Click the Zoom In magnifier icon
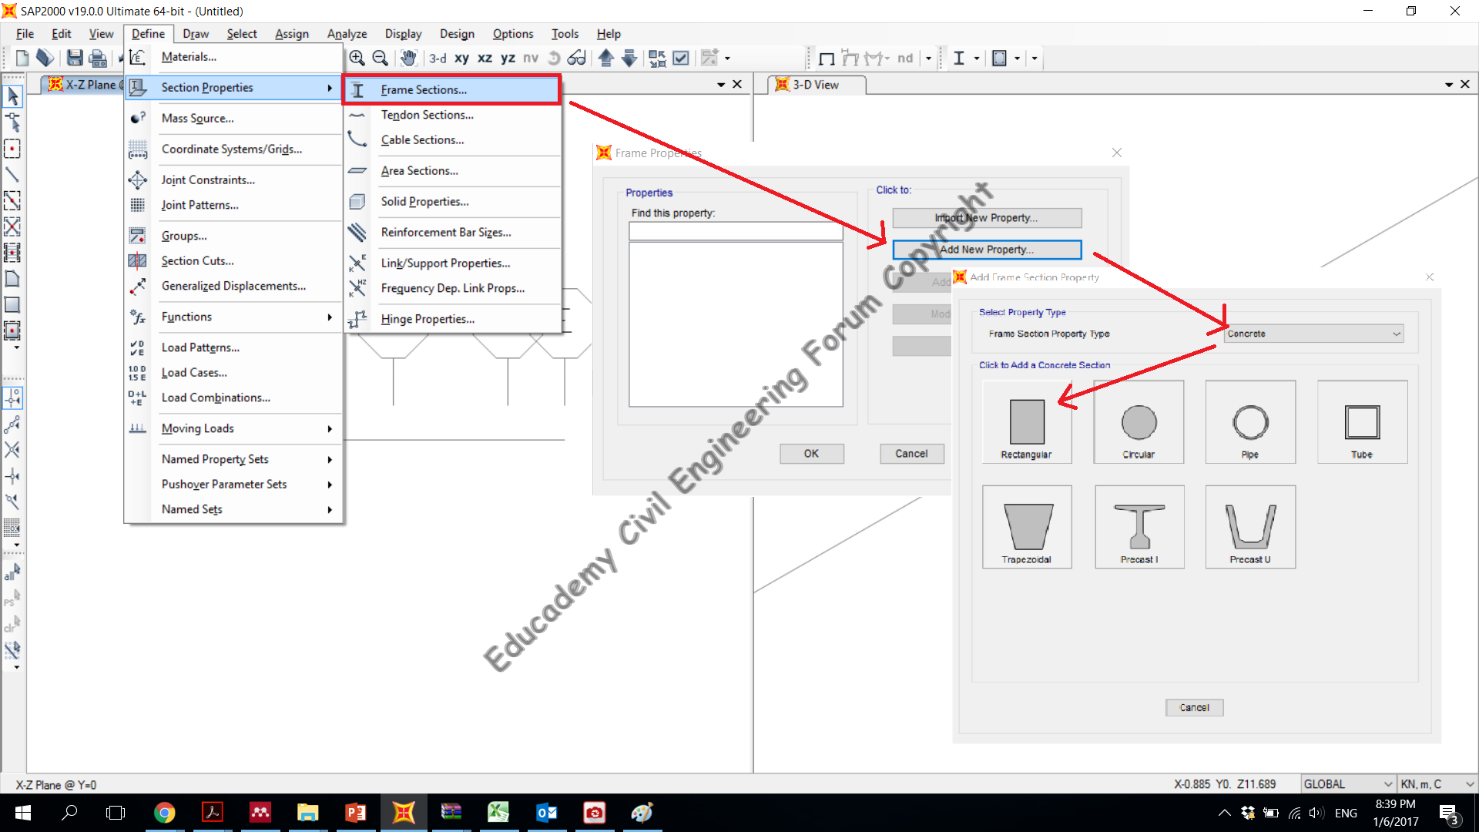This screenshot has width=1479, height=832. (x=357, y=58)
